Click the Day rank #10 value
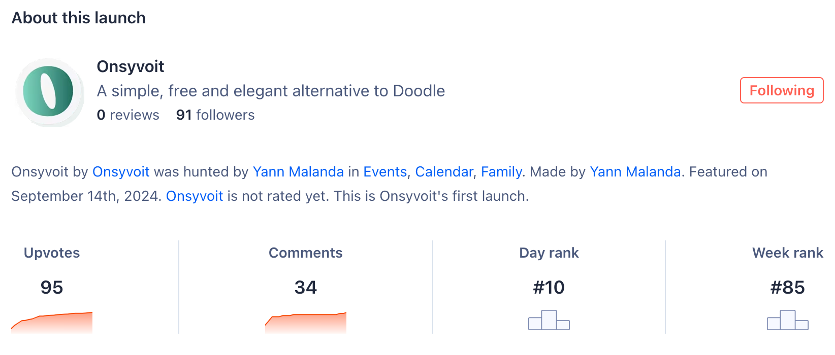The image size is (835, 355). [x=549, y=288]
